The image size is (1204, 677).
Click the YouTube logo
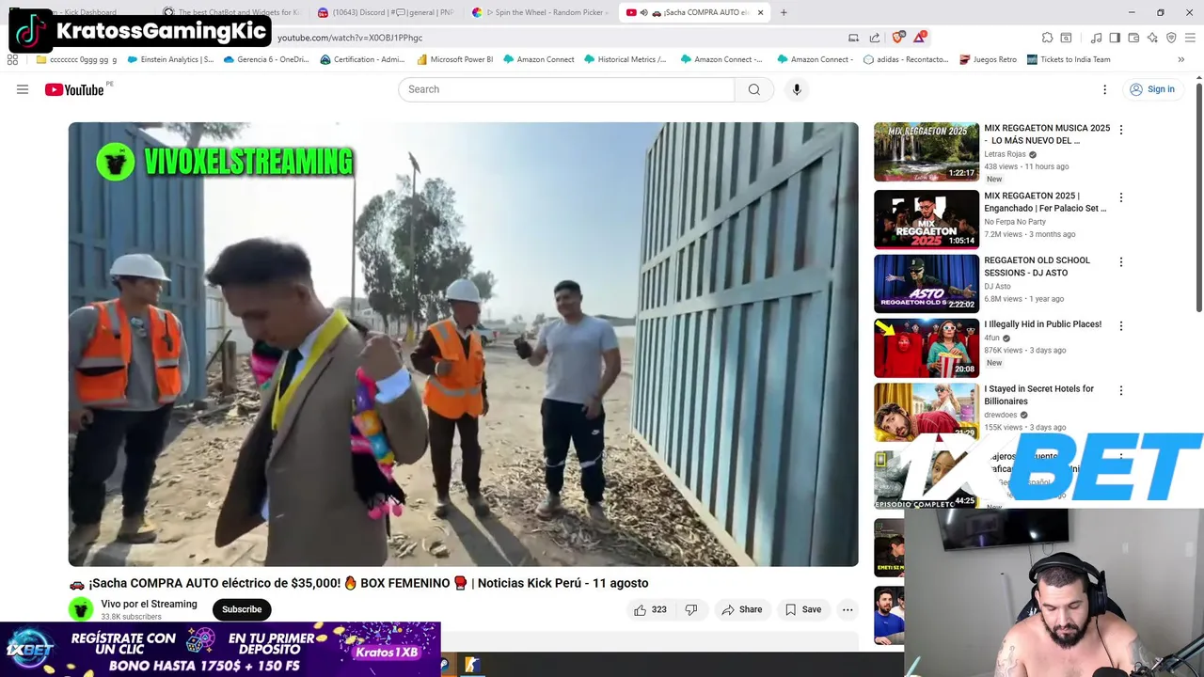tap(74, 89)
